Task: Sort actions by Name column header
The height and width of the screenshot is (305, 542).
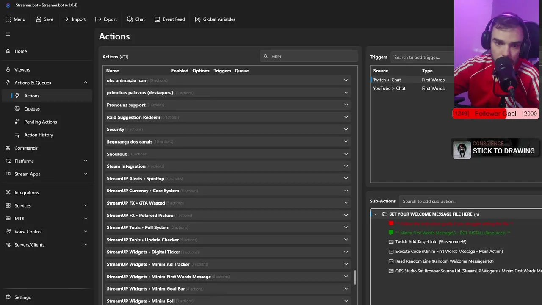Action: pyautogui.click(x=112, y=71)
